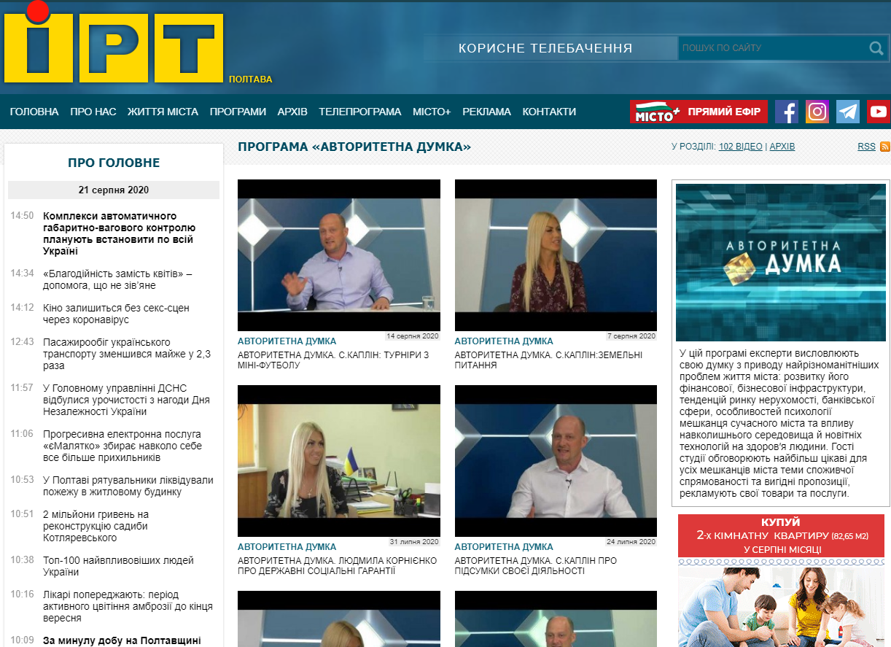Open the ПРО НАС menu item

tap(93, 112)
